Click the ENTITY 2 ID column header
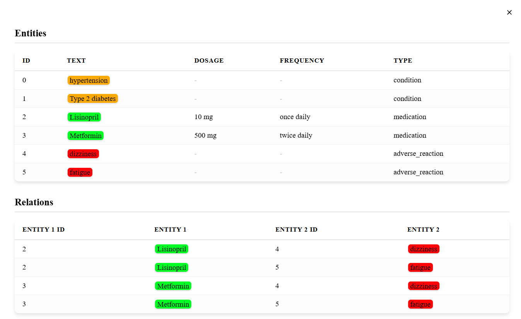This screenshot has height=319, width=521. 296,230
